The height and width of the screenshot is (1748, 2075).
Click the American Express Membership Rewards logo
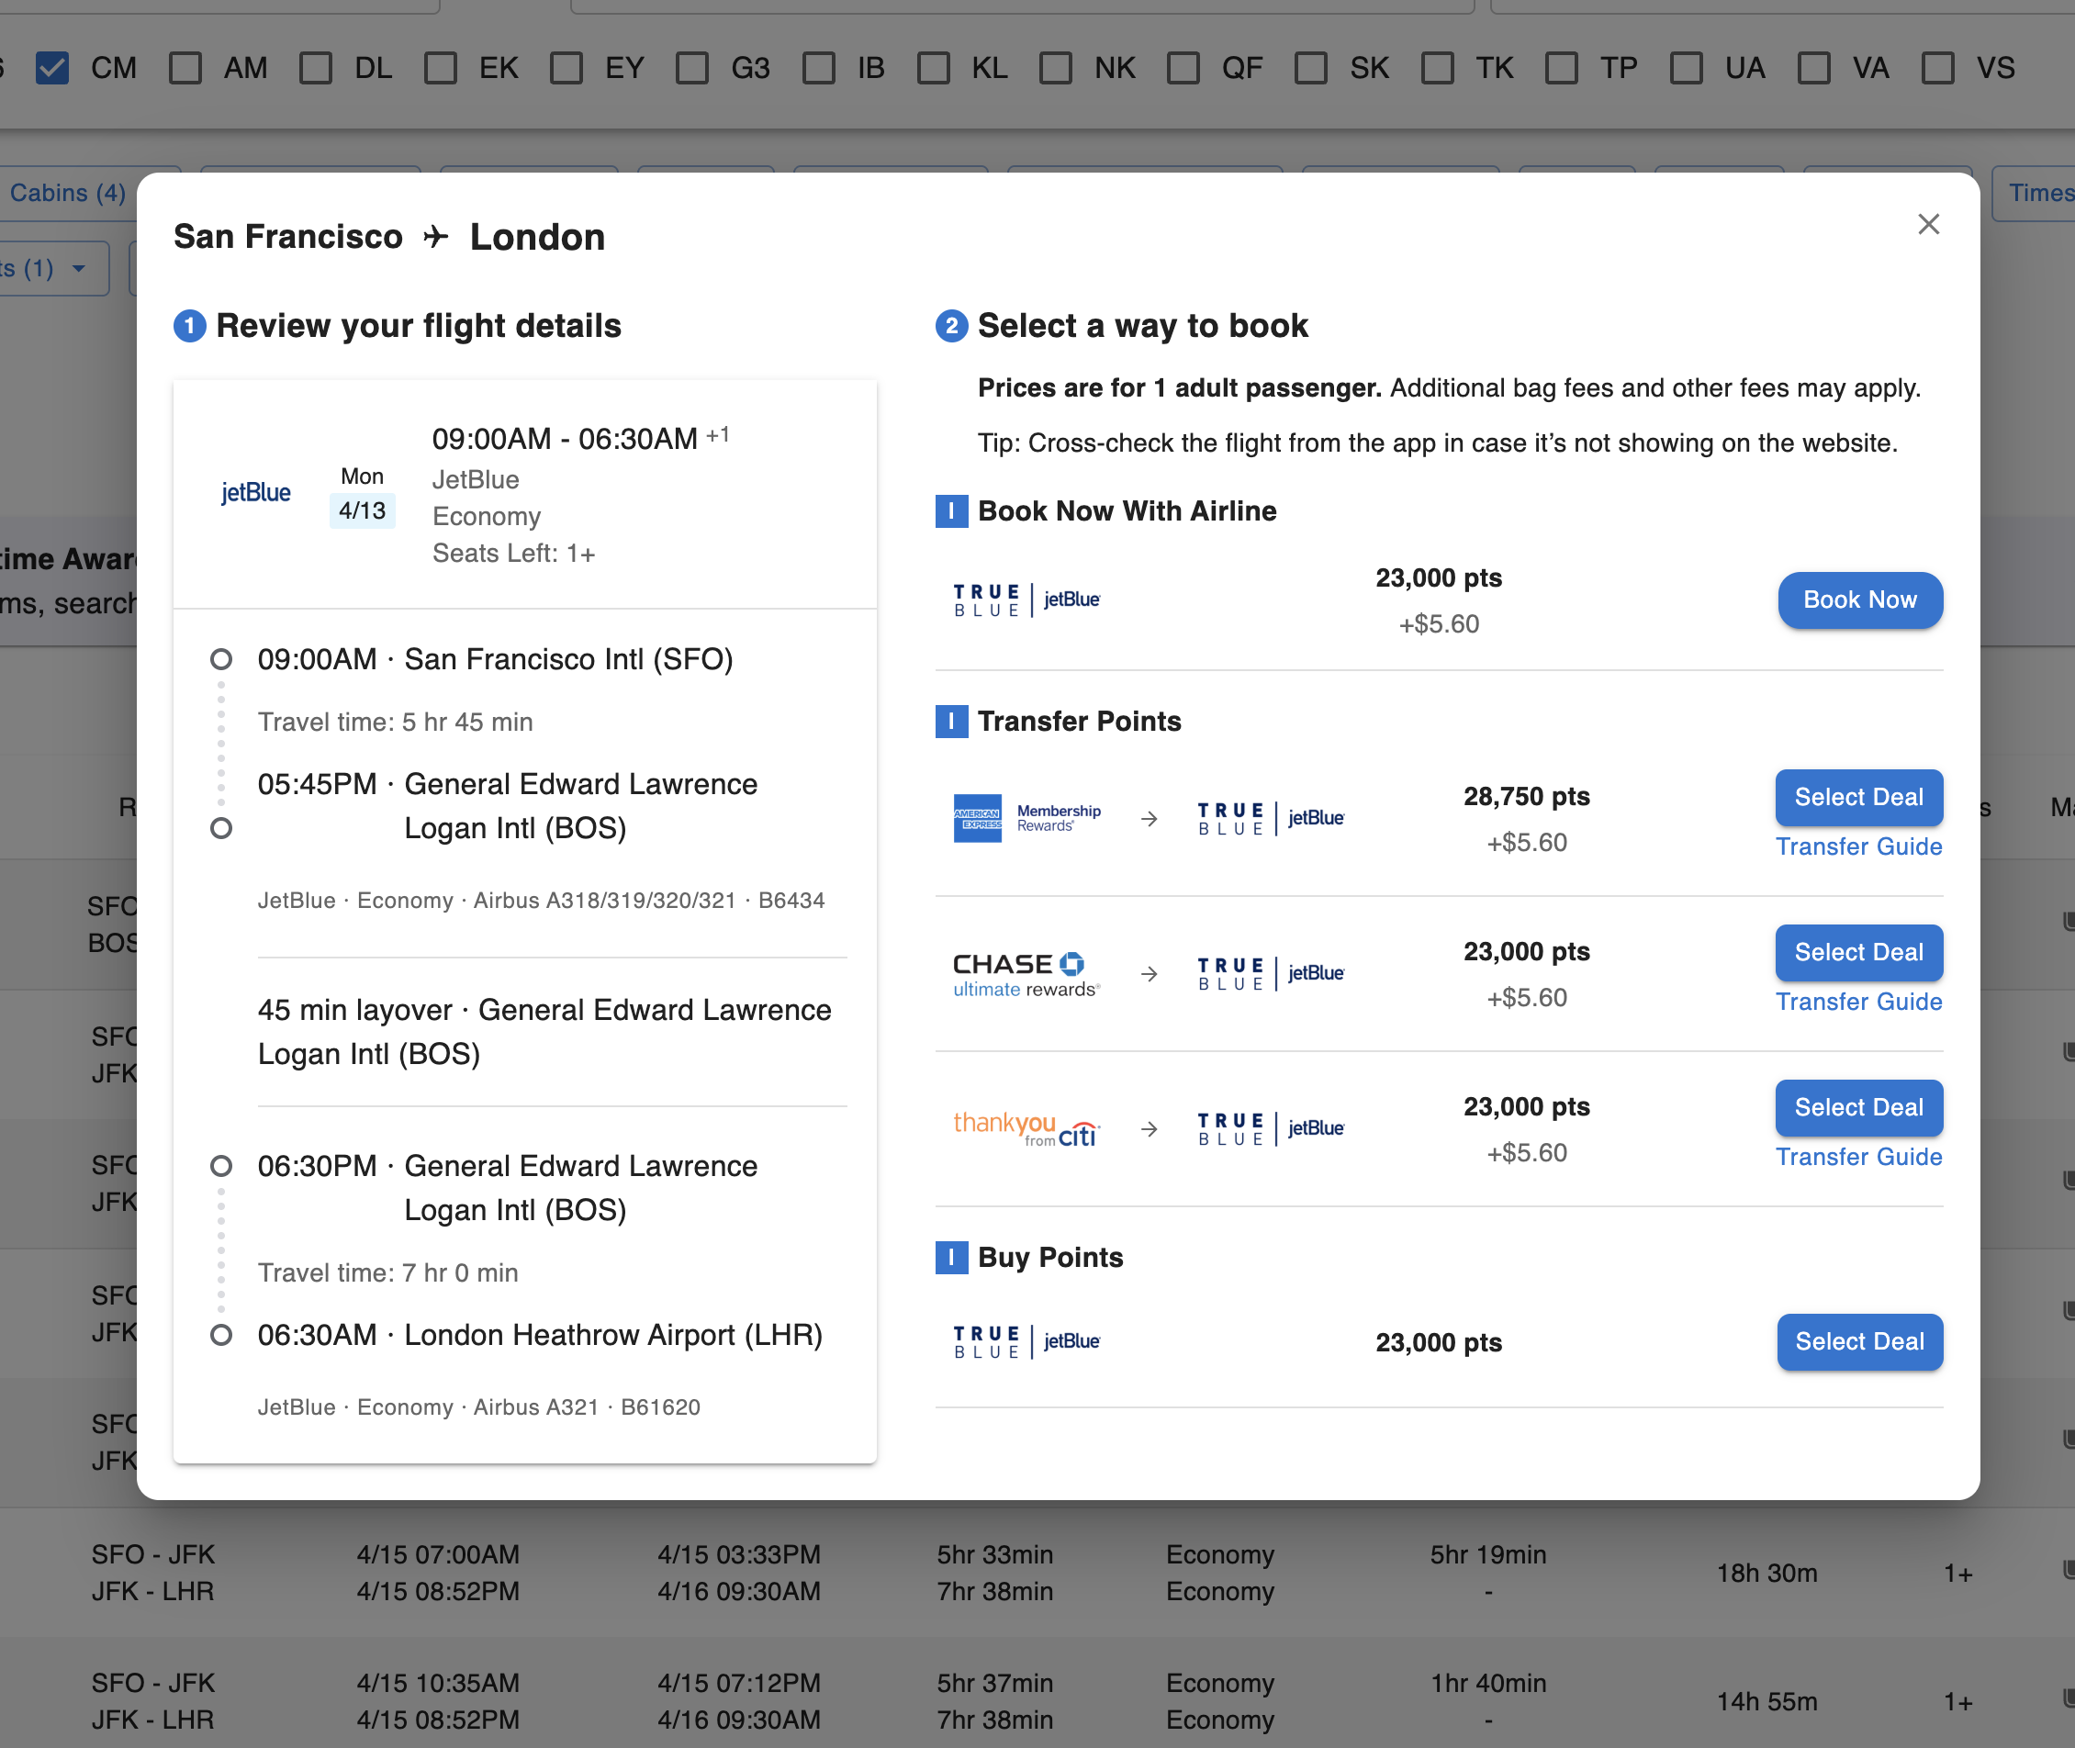coord(1026,817)
